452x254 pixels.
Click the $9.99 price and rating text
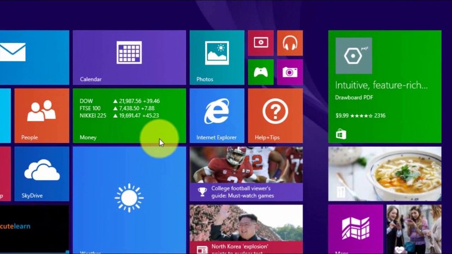[360, 115]
